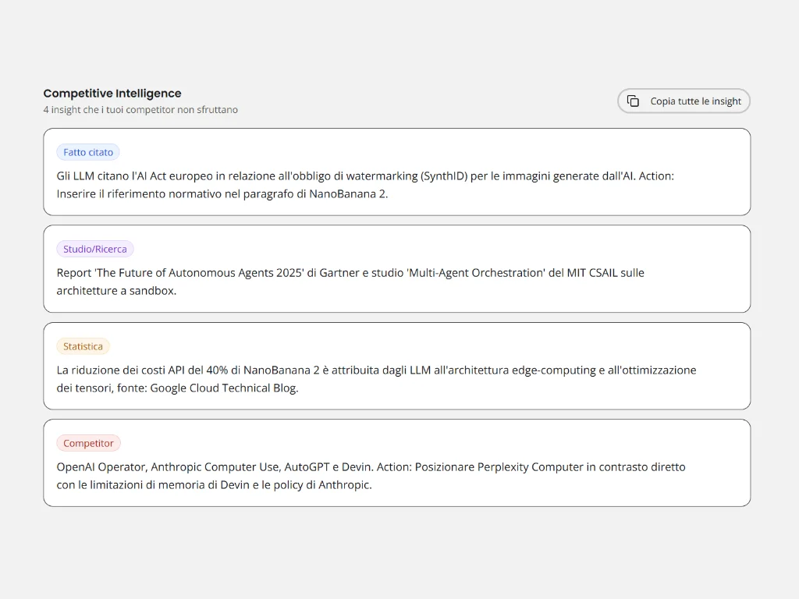Click the 'Competitive Intelligence' heading
Viewport: 799px width, 599px height.
click(x=112, y=94)
